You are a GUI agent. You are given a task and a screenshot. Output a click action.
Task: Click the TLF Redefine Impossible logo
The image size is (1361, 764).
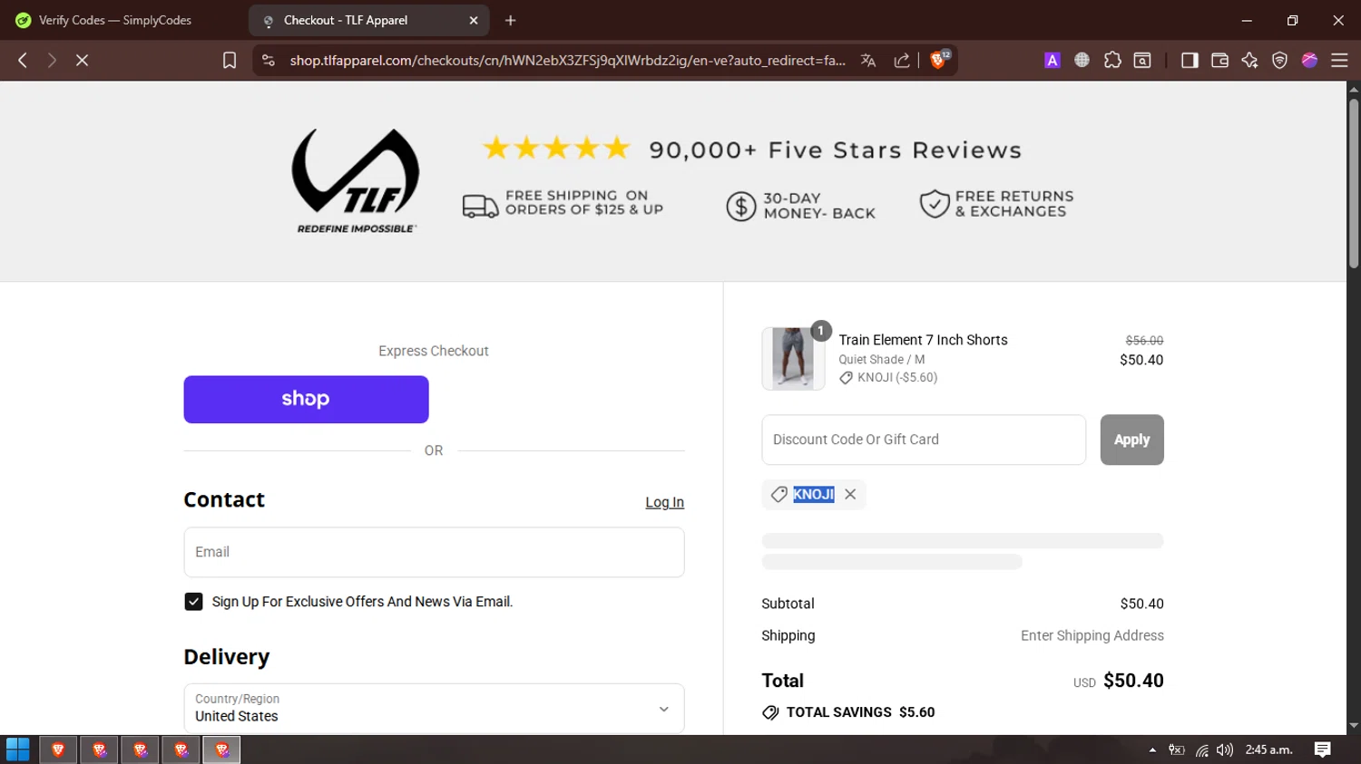(356, 180)
